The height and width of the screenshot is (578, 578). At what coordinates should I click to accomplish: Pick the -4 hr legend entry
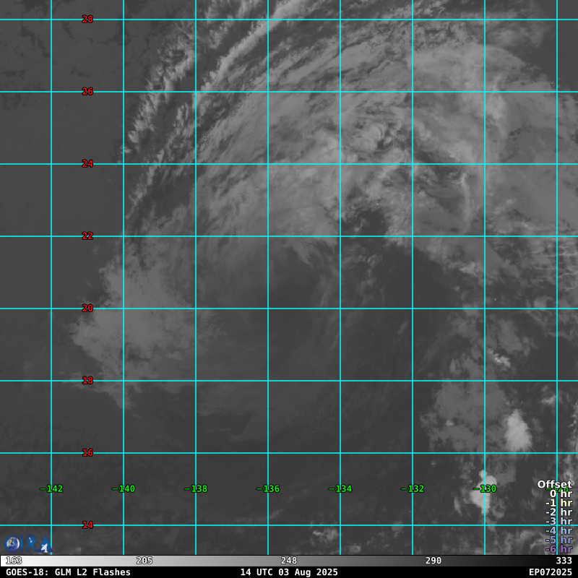558,530
